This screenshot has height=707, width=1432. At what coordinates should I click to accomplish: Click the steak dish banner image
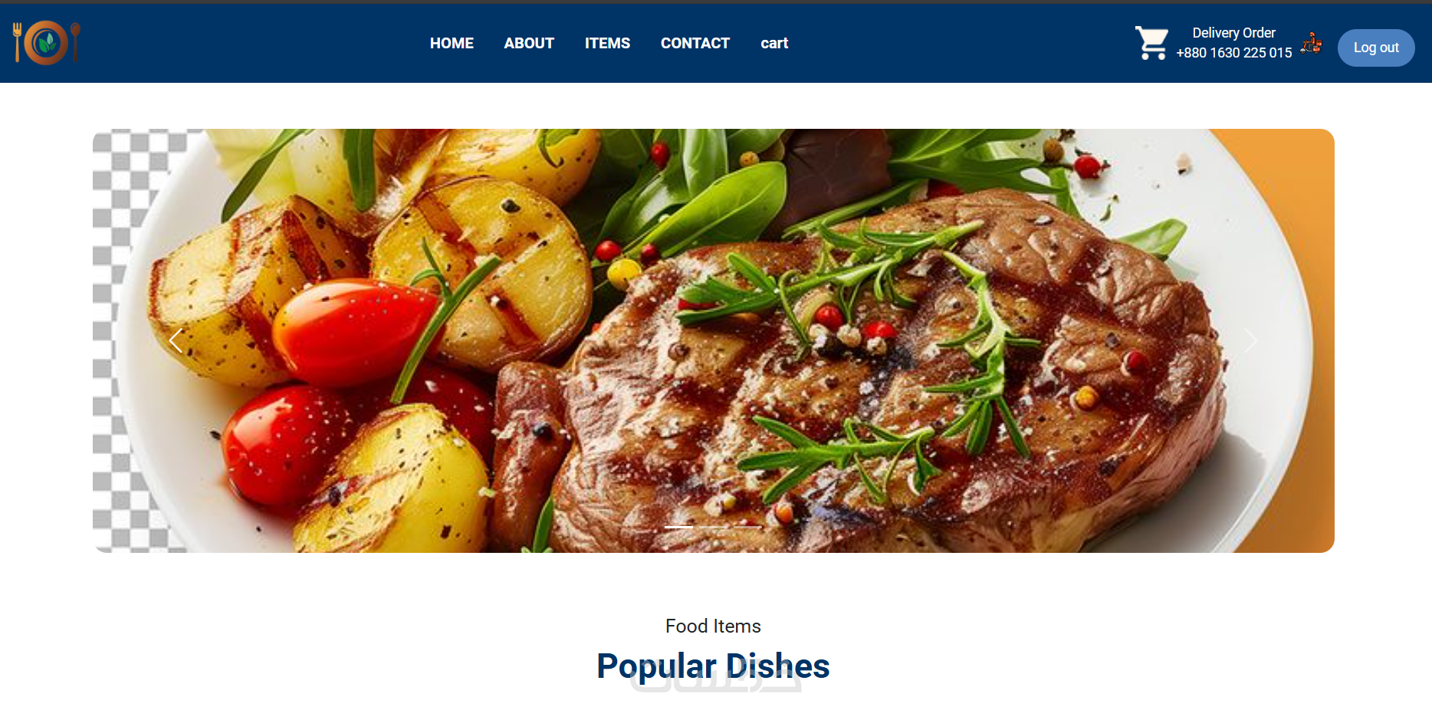(x=714, y=340)
